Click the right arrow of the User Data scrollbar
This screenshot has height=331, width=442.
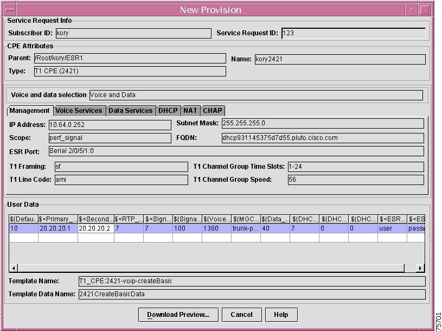click(x=419, y=268)
